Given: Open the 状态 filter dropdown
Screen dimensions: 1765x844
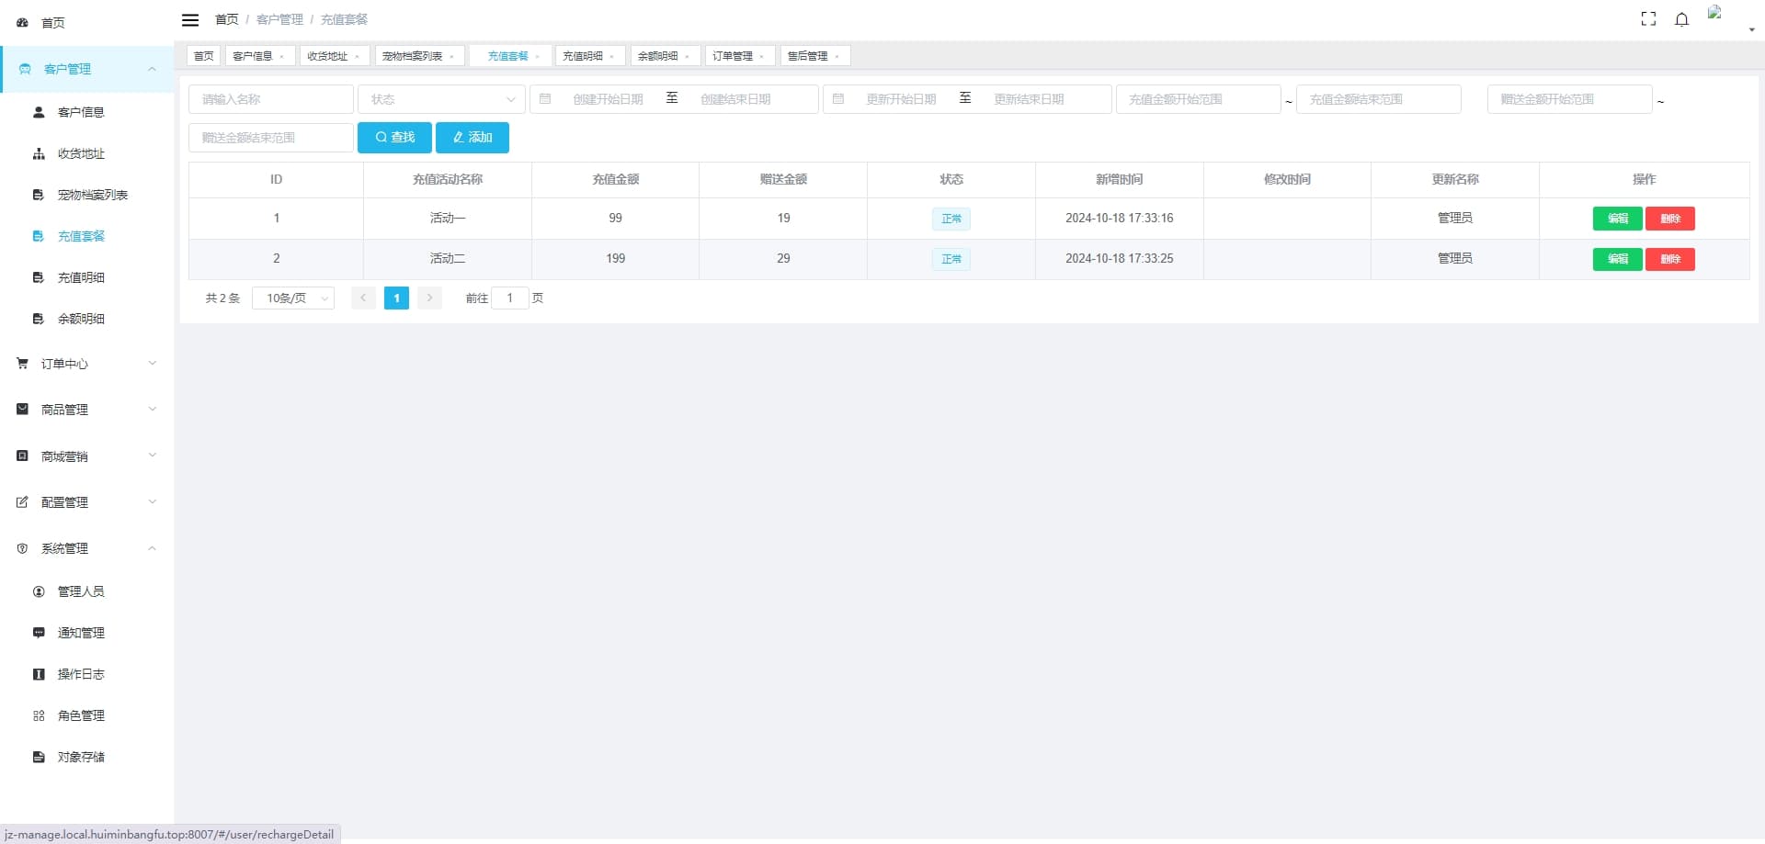Looking at the screenshot, I should [x=441, y=99].
